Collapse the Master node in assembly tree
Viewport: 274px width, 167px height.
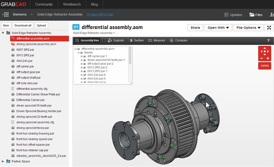point(78,52)
